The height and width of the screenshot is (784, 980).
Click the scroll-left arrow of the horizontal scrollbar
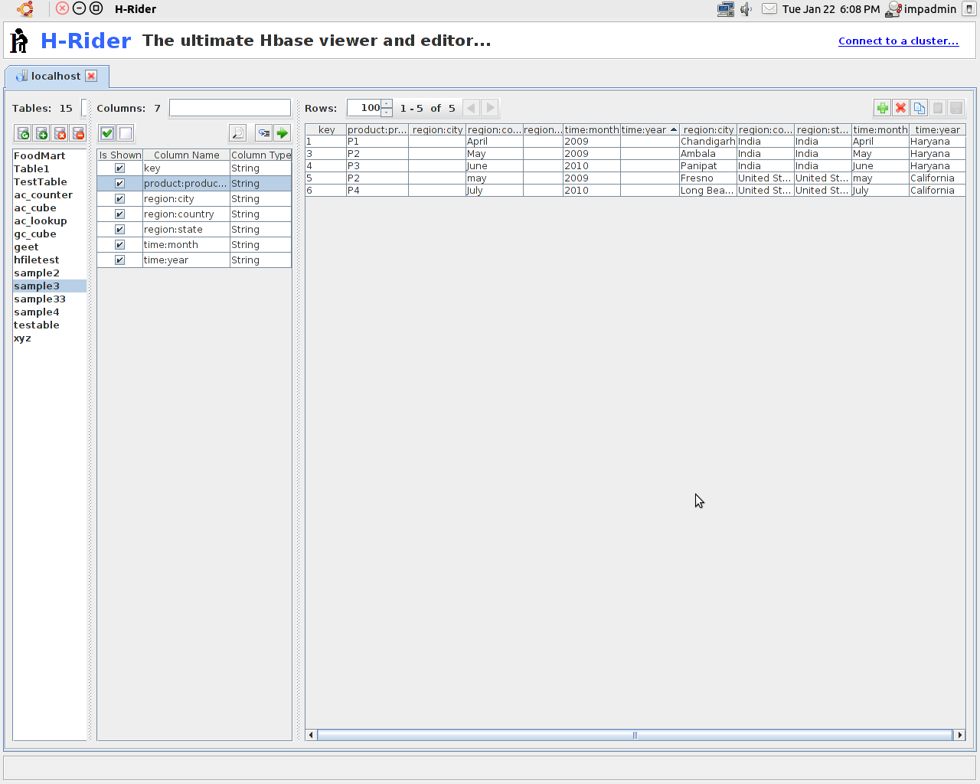311,735
